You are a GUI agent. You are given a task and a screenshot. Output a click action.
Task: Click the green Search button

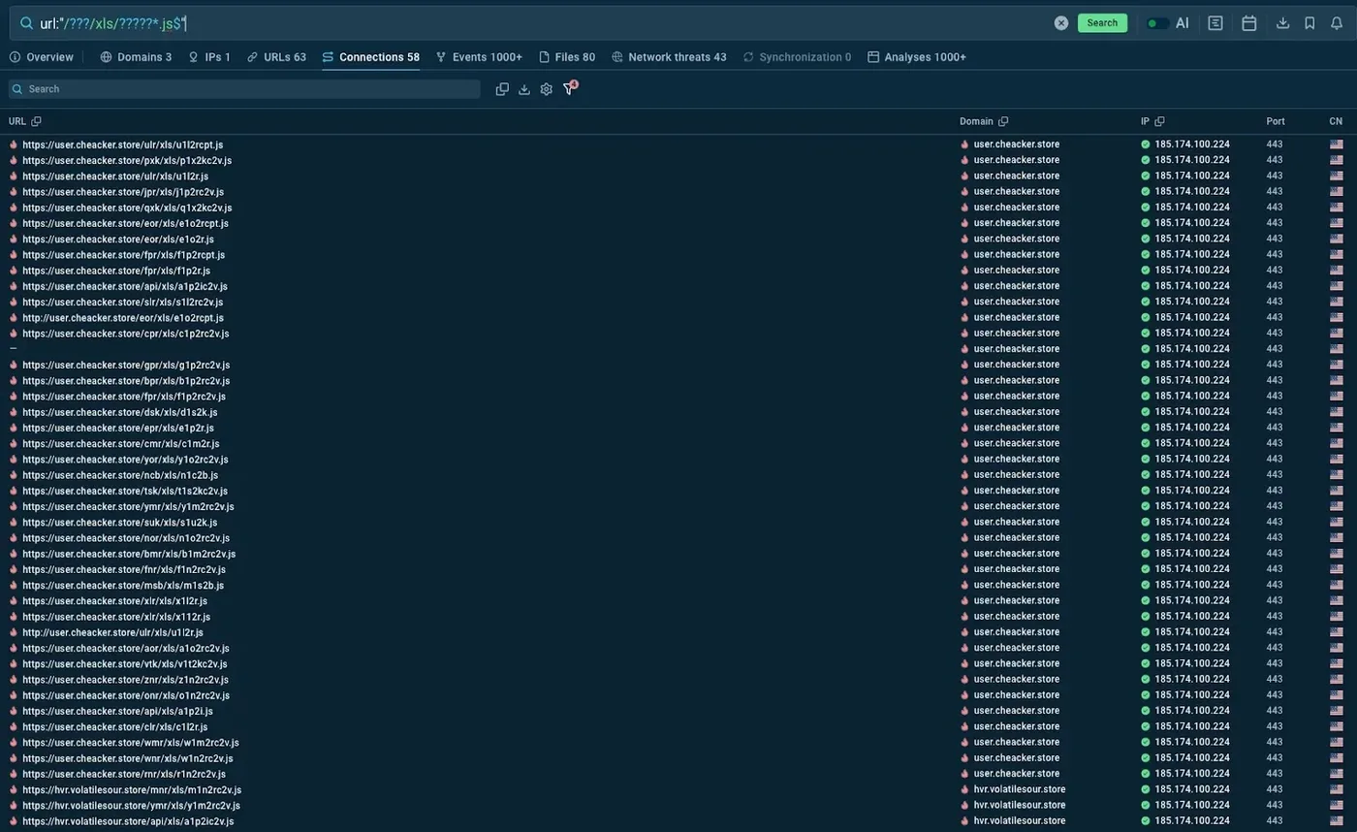[x=1102, y=22]
